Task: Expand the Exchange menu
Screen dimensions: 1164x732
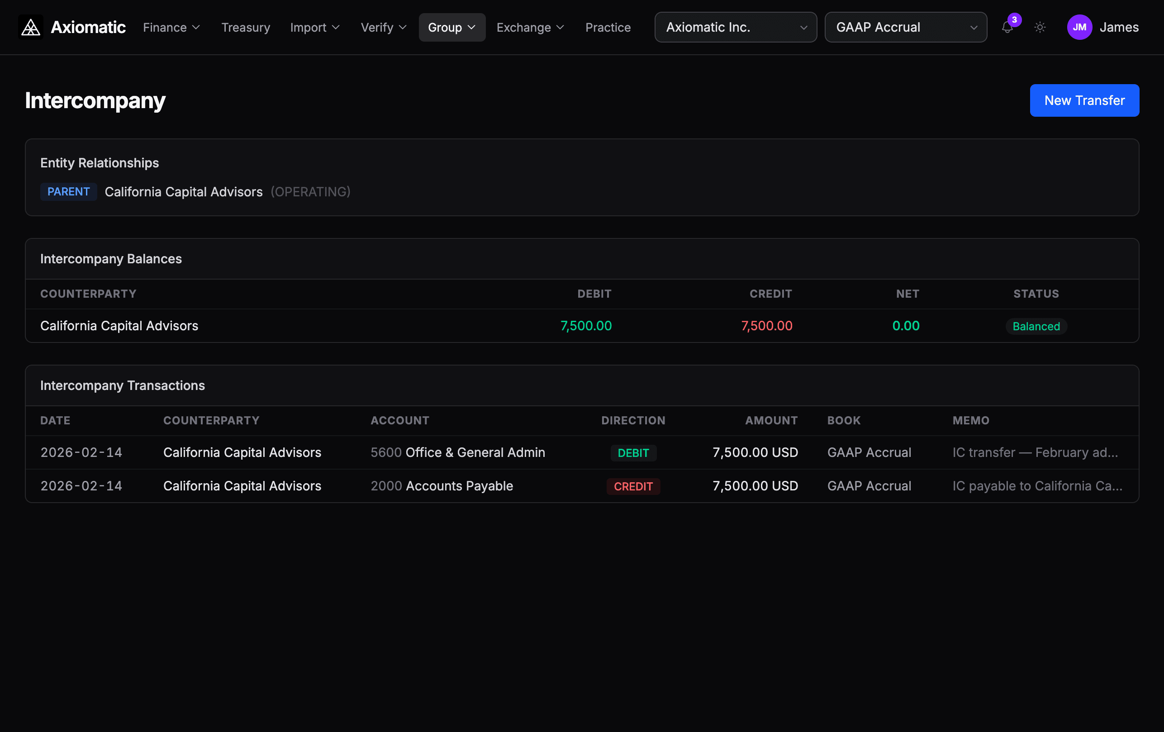Action: coord(530,28)
